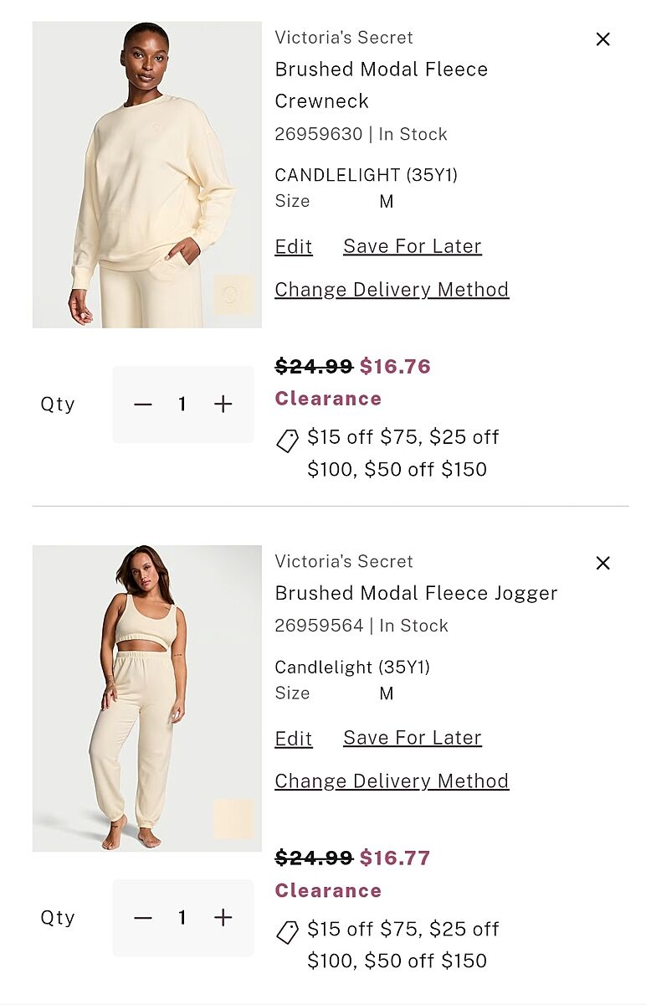
Task: Decrease quantity of the Crewneck
Action: pos(143,405)
